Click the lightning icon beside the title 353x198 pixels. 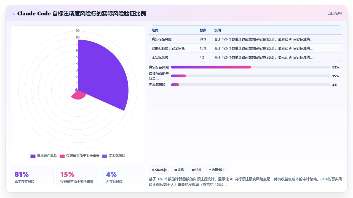[x=13, y=14]
